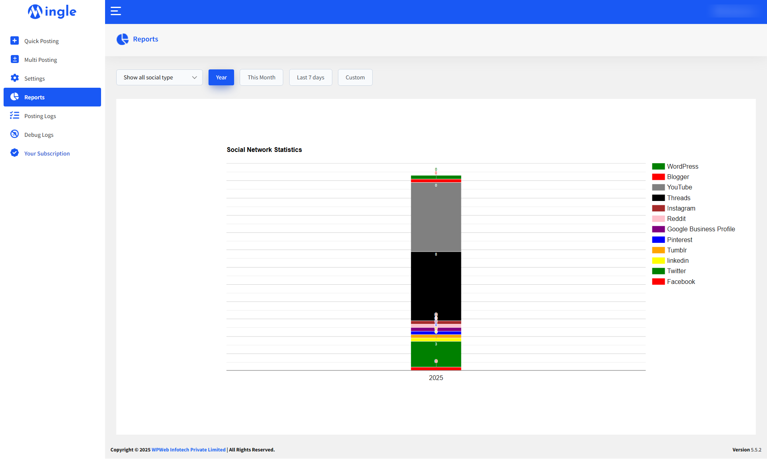Click the Reports page heading text
This screenshot has height=459, width=767.
145,39
